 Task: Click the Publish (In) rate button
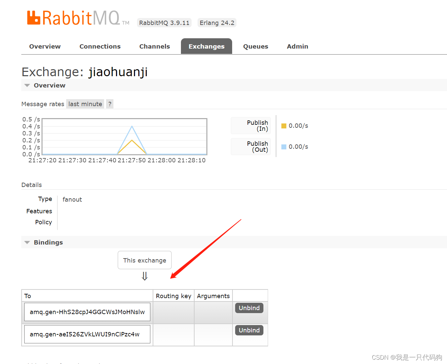pyautogui.click(x=251, y=125)
